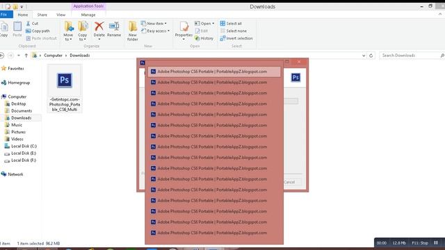
Task: Select the Application Tools contextual tab
Action: [88, 6]
